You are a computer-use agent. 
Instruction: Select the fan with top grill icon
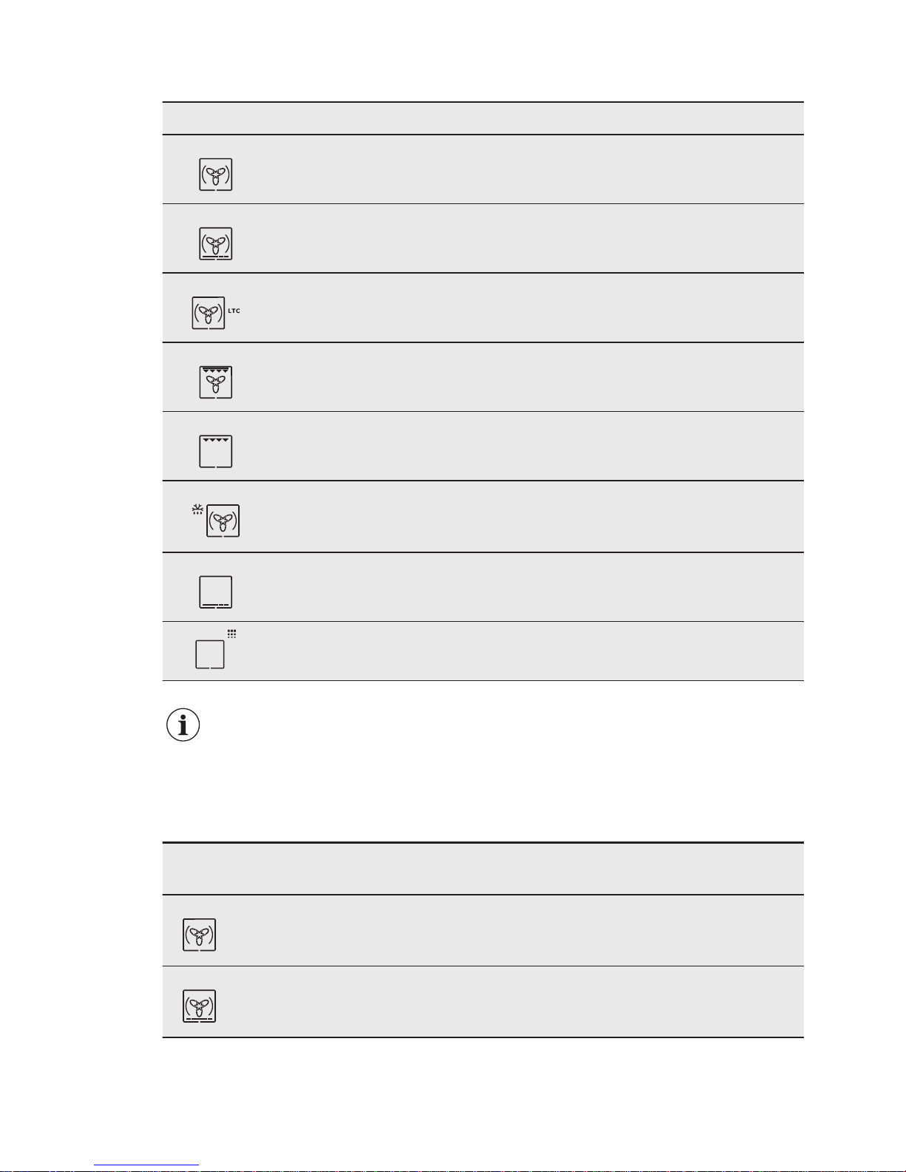216,382
